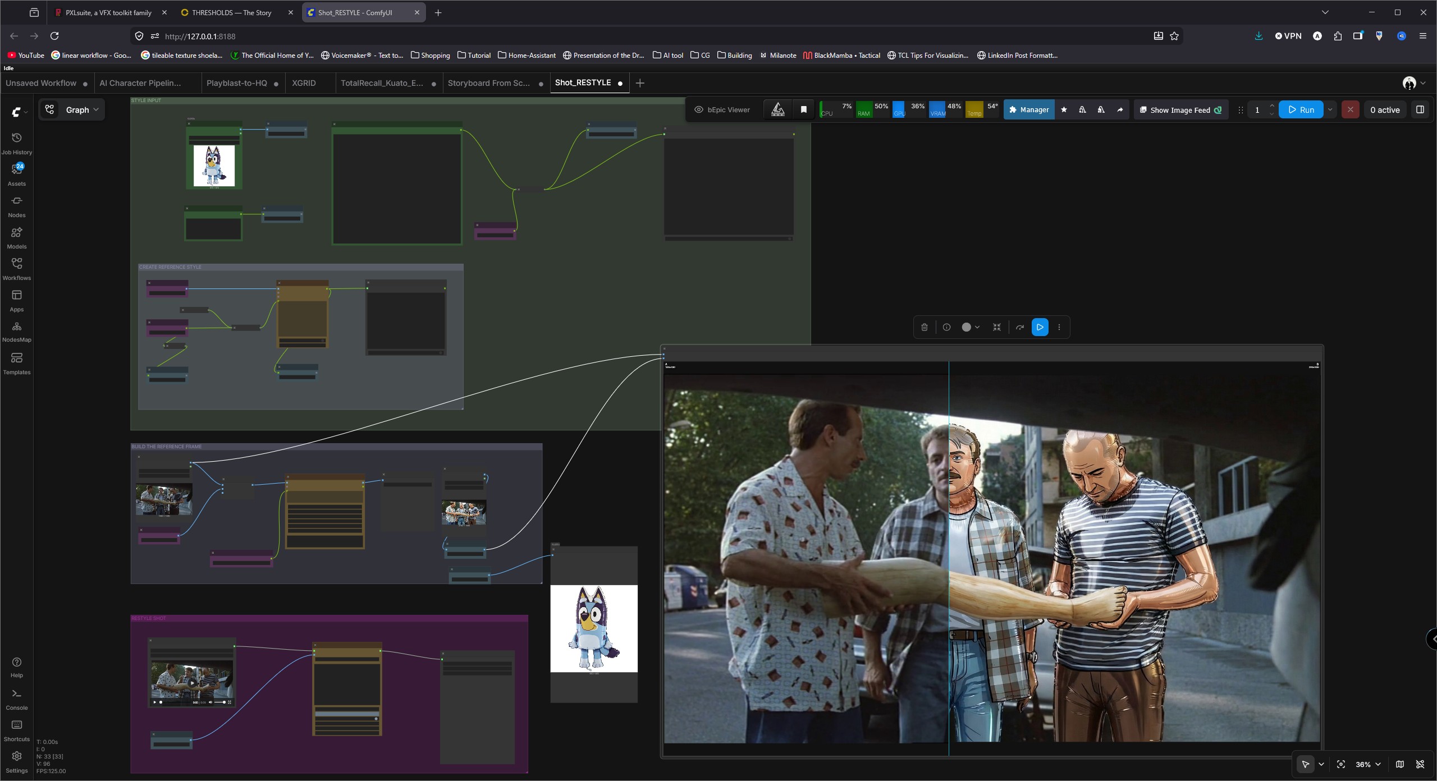Open the Workflows sidebar panel
1437x781 pixels.
click(x=16, y=269)
